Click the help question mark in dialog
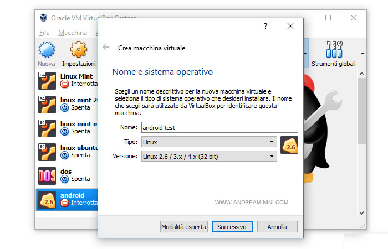This screenshot has height=249, width=388. pyautogui.click(x=266, y=26)
